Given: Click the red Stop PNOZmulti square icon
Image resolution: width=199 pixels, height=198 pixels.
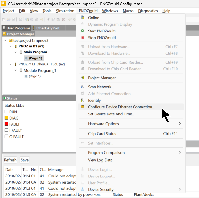Looking at the screenshot, I should [x=82, y=38].
